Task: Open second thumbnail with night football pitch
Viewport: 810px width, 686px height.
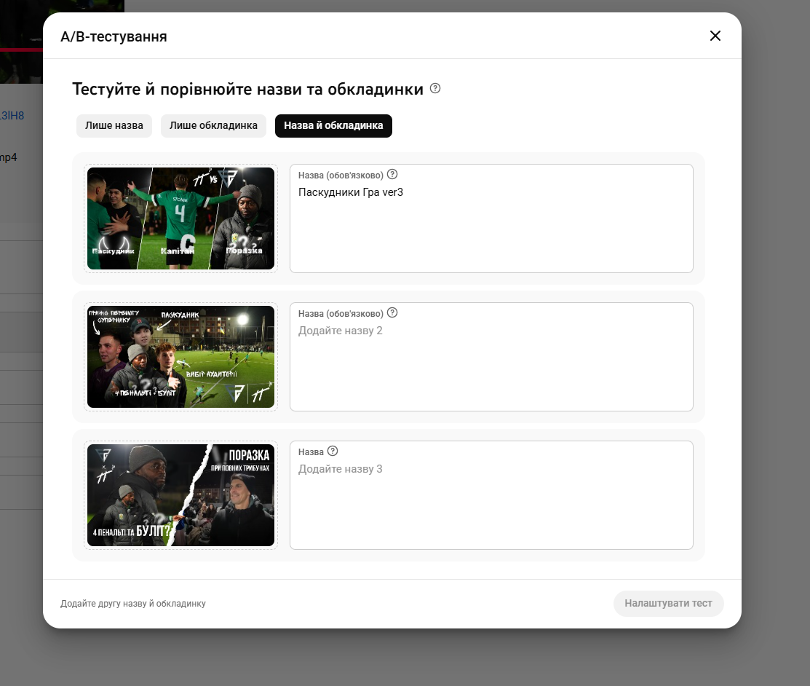Action: click(x=180, y=357)
